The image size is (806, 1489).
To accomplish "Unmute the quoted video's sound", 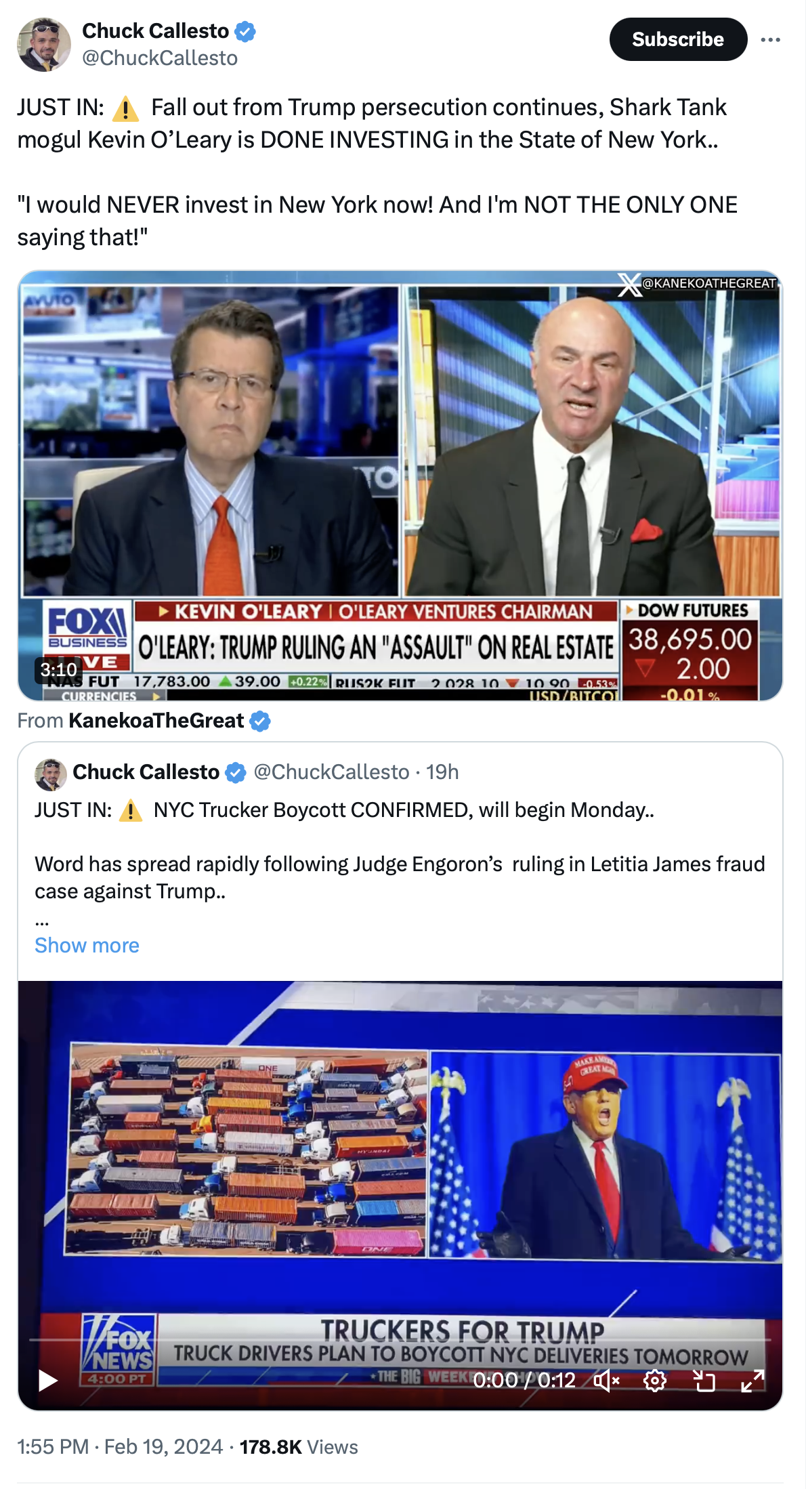I will click(606, 1380).
